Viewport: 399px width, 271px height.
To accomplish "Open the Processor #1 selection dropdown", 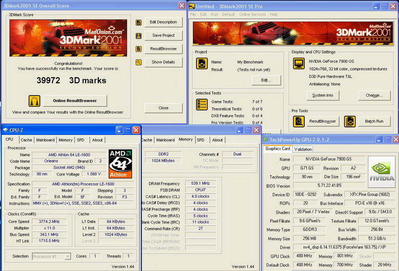I will [x=51, y=257].
